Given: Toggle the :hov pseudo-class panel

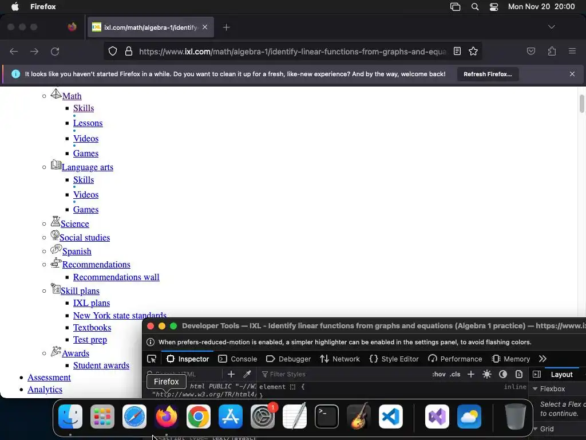Looking at the screenshot, I should point(438,374).
